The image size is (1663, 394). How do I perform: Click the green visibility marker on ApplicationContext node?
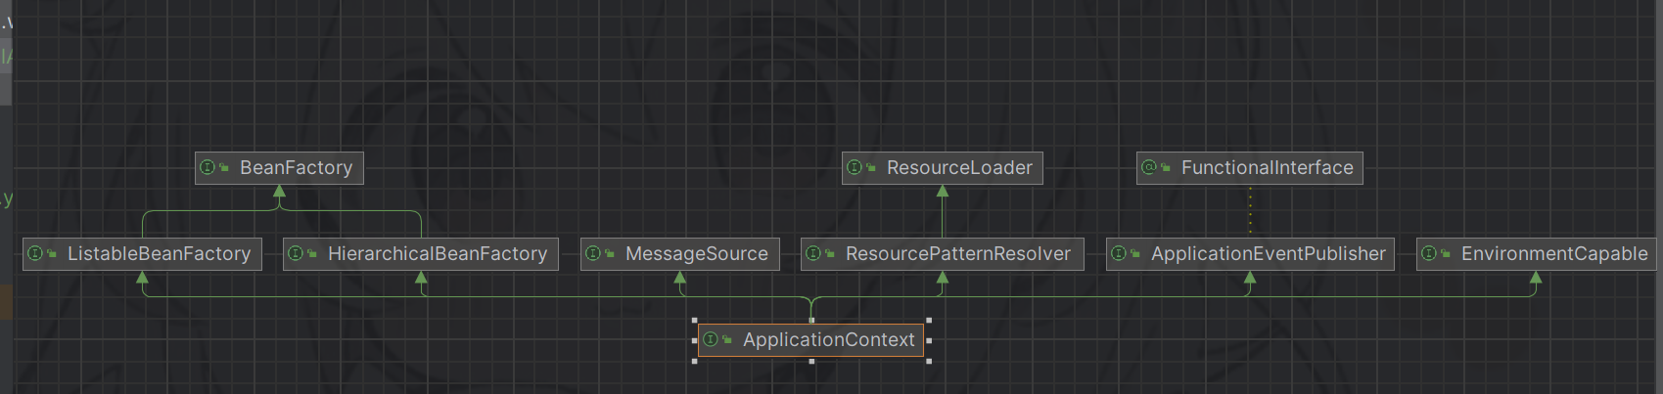point(727,340)
